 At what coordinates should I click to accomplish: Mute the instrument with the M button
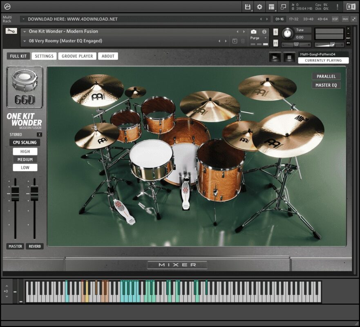click(276, 43)
